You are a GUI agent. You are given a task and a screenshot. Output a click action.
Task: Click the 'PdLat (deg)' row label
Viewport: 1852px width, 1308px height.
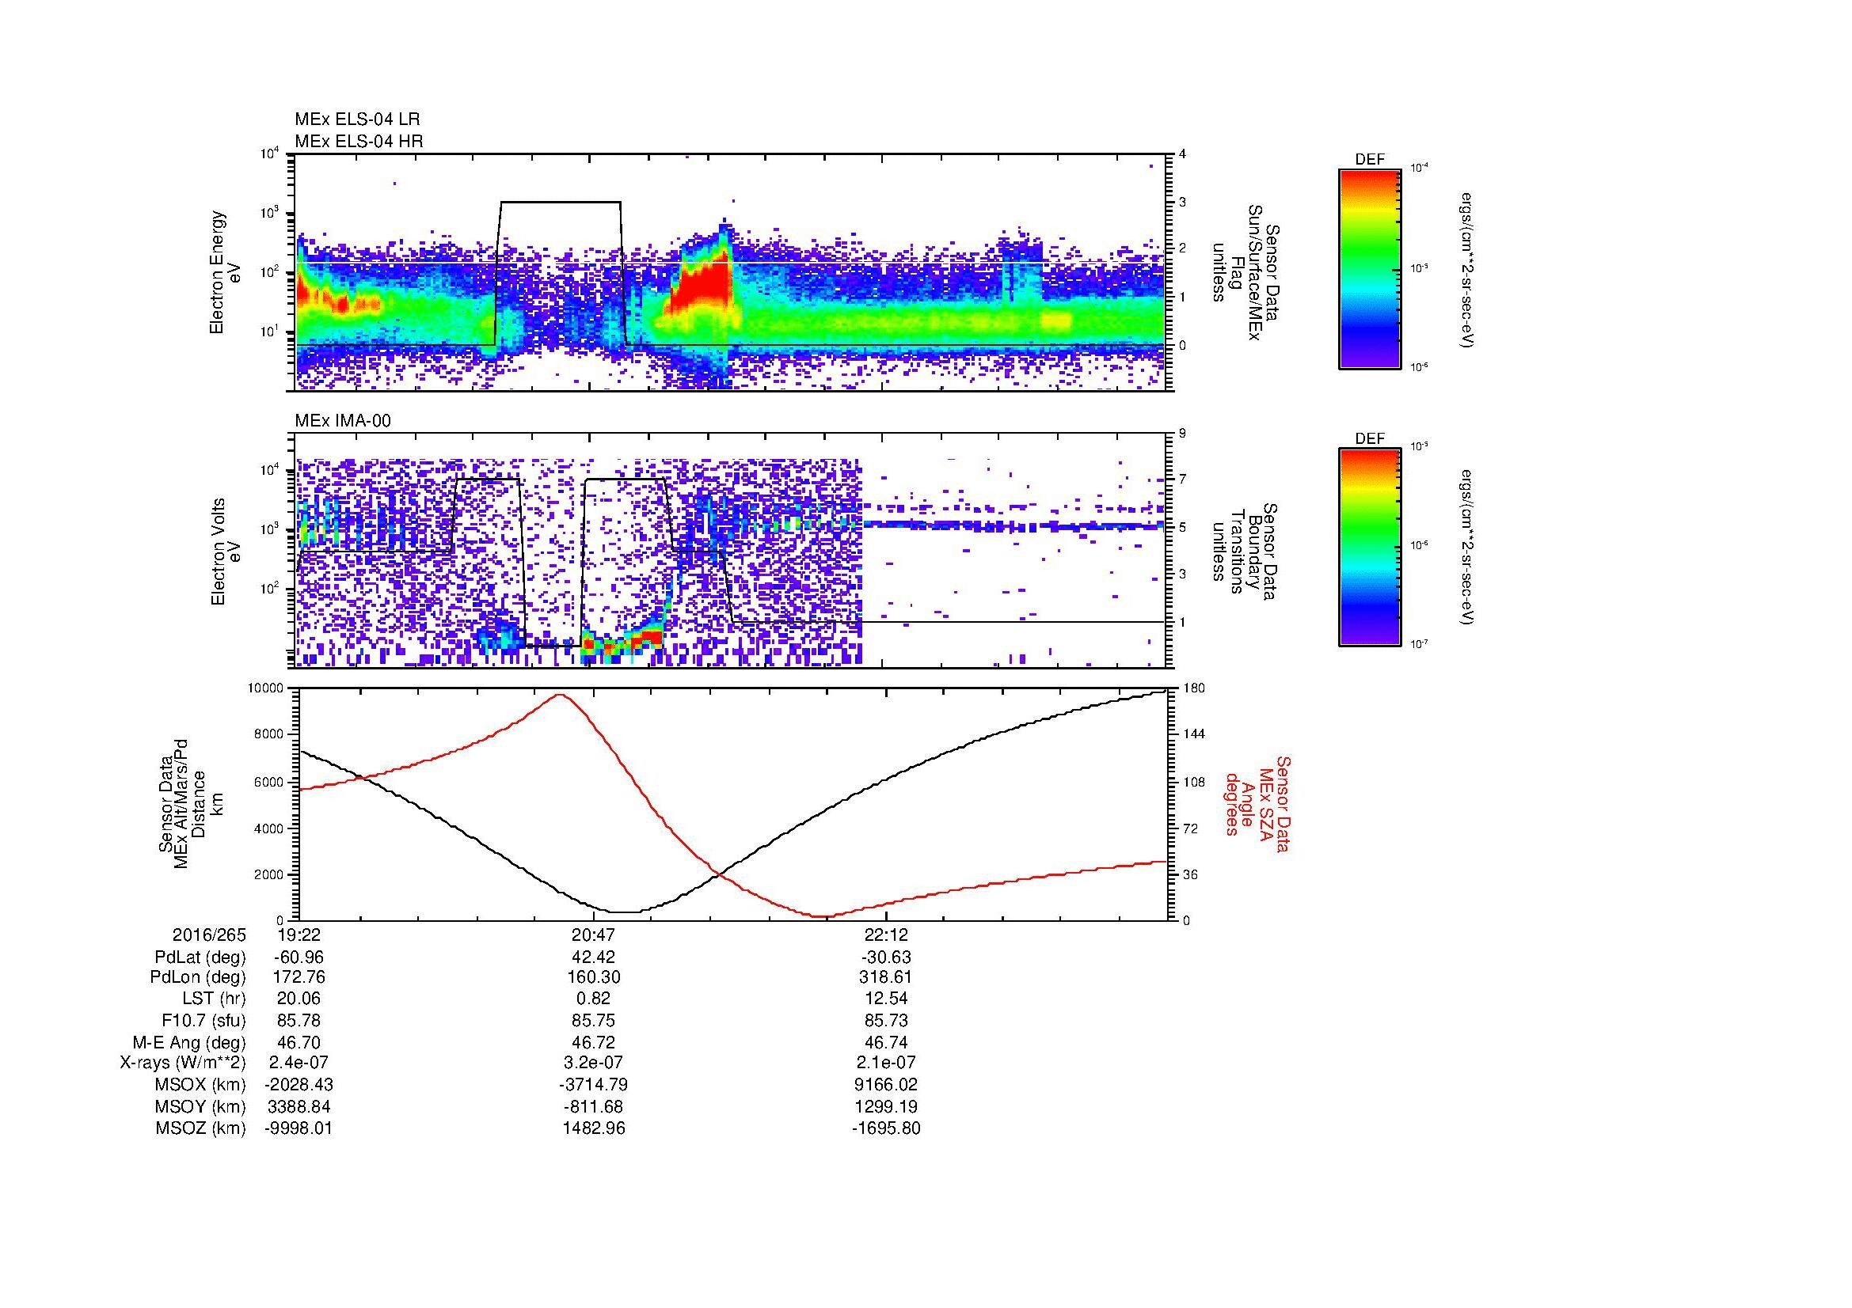coord(200,957)
